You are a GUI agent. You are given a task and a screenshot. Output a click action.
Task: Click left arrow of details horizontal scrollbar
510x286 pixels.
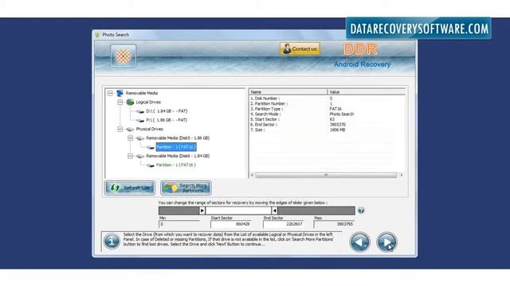[x=252, y=175]
